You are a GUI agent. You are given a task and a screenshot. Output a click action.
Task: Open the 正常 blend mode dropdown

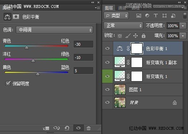pos(123,26)
